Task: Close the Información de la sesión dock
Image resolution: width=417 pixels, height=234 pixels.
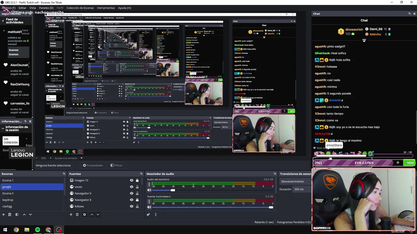Action: (x=30, y=121)
